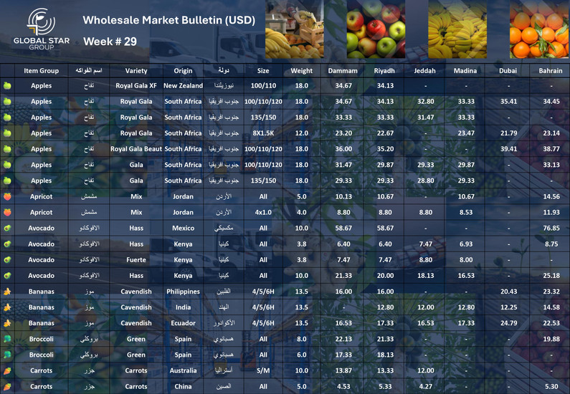The height and width of the screenshot is (394, 570).
Task: Select Dubai price 24.79
Action: point(508,323)
